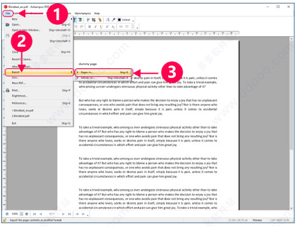Toggle underline formatting

[101, 27]
